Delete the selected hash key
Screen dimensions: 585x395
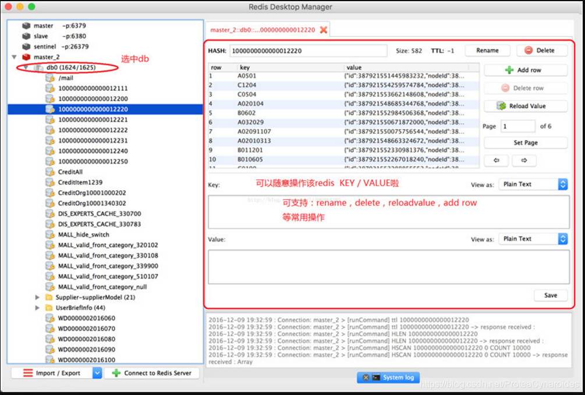(x=542, y=51)
